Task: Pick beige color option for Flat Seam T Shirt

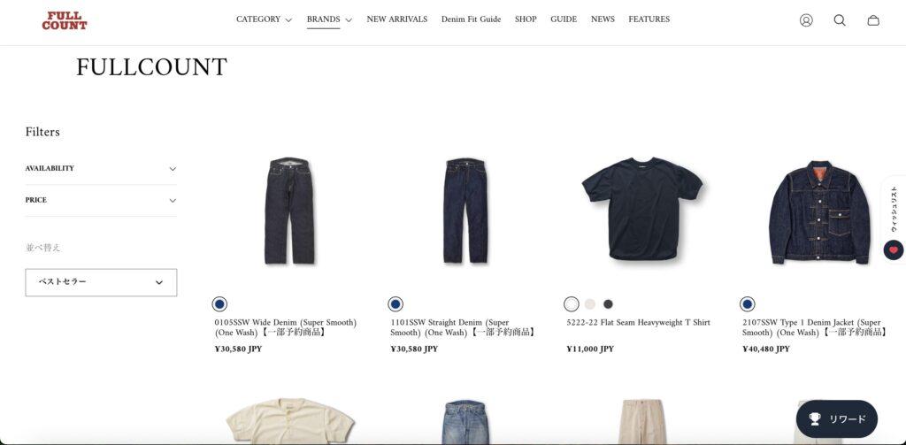Action: click(590, 304)
